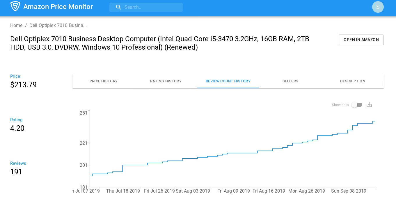Screen dimensions: 396x201
Task: Go to Home breadcrumb link
Action: click(x=16, y=26)
